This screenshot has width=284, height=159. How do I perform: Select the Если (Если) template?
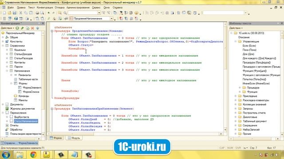click(x=249, y=46)
